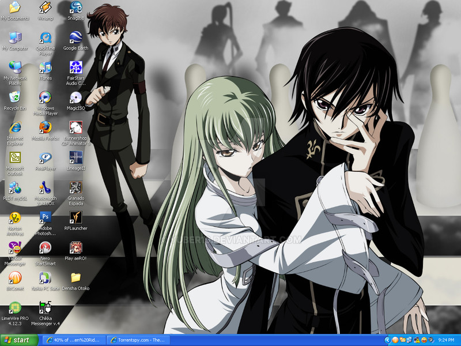The width and height of the screenshot is (461, 346).
Task: Select the Chikka Messenger v.4 icon
Action: tap(46, 314)
